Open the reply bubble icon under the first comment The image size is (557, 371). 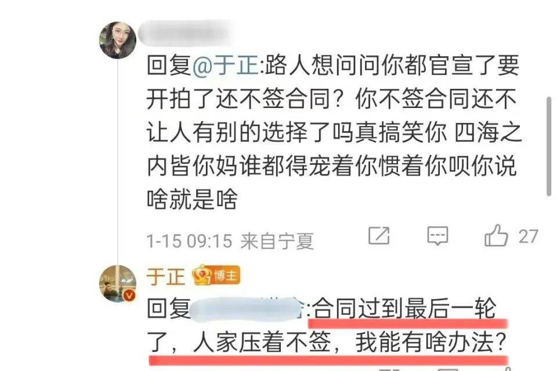pos(437,236)
